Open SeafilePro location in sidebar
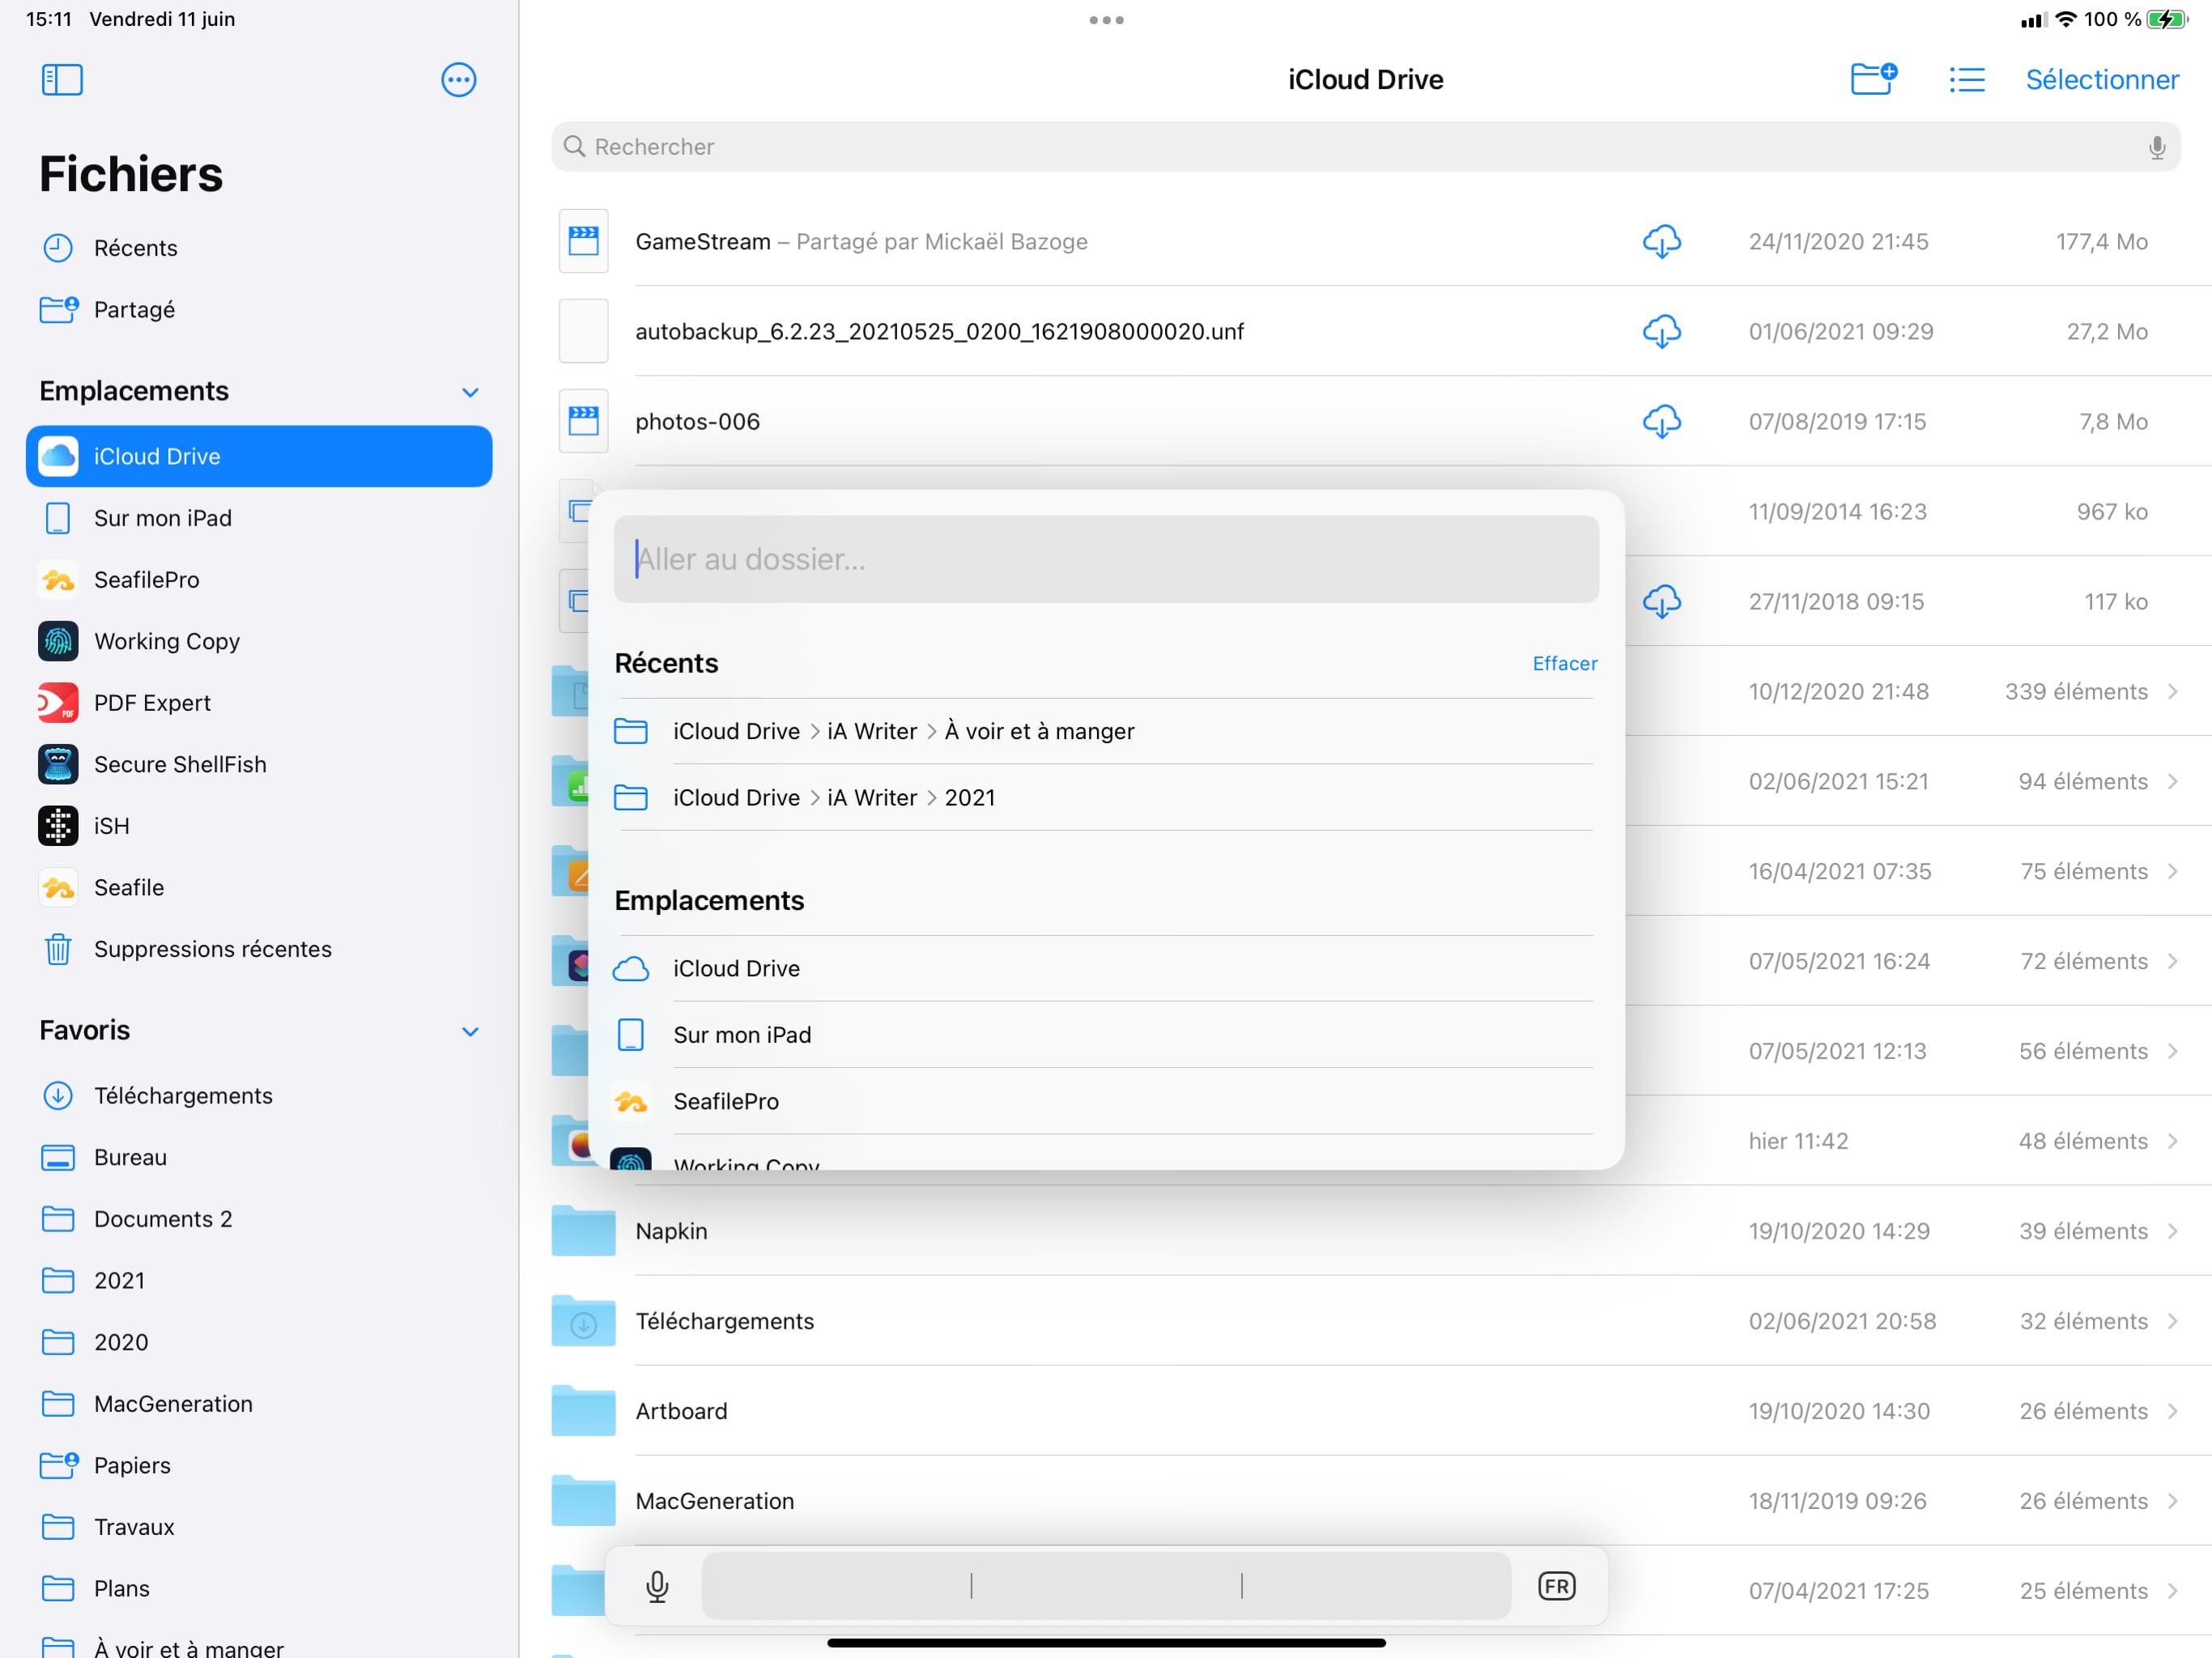Image resolution: width=2212 pixels, height=1658 pixels. coord(259,580)
